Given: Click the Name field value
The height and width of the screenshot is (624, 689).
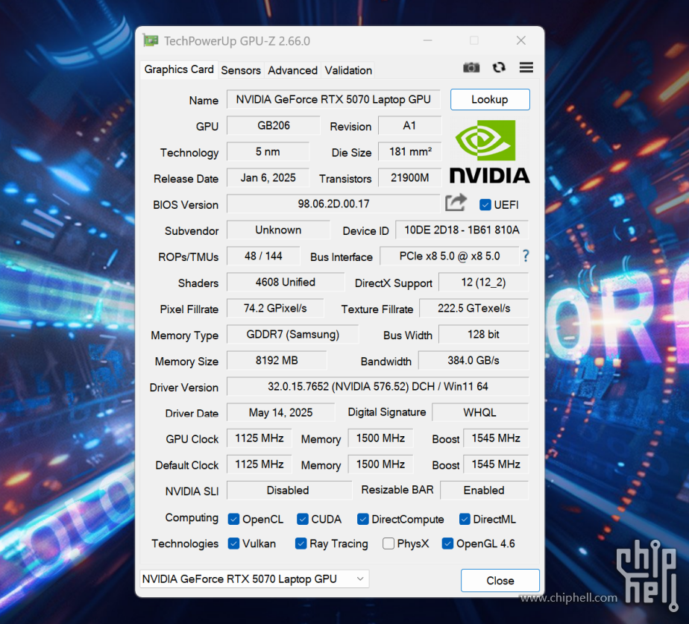Looking at the screenshot, I should (x=333, y=99).
